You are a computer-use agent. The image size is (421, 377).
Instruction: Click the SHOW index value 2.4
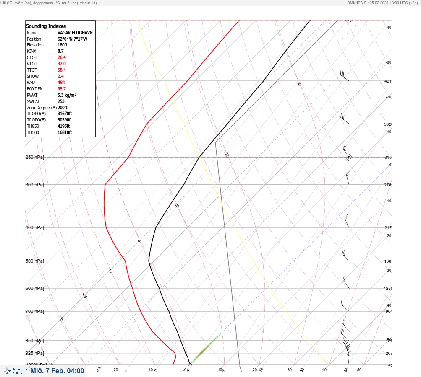pyautogui.click(x=60, y=76)
